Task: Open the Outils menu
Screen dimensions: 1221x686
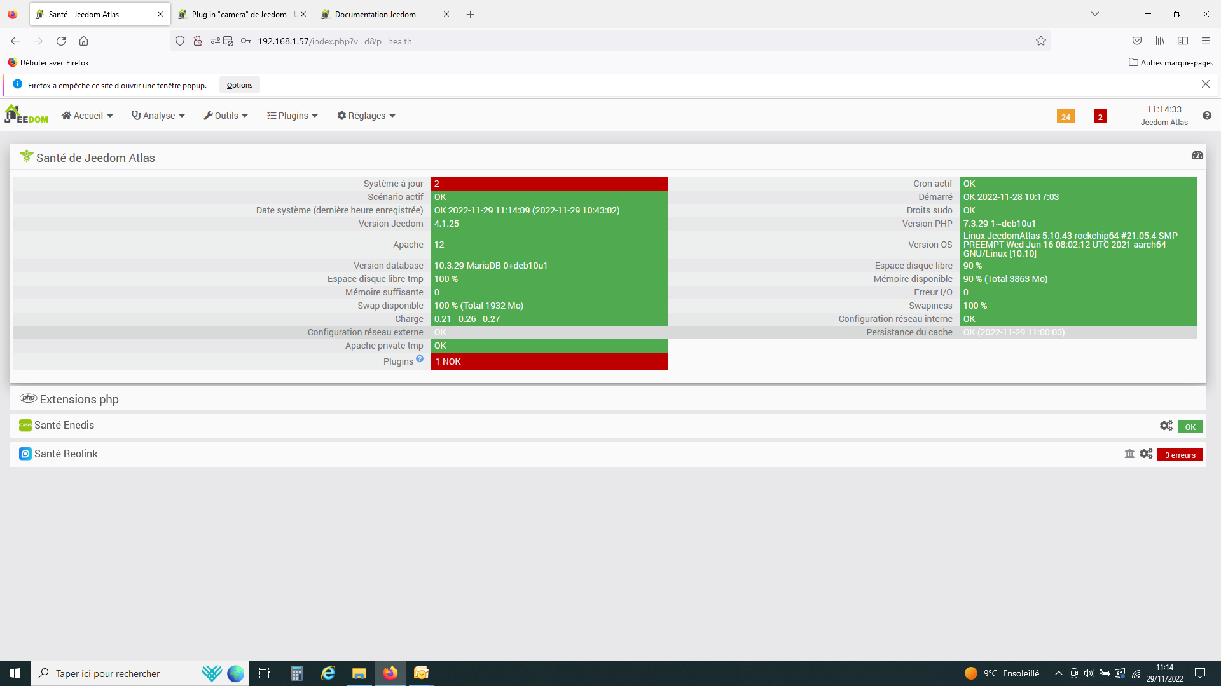Action: 226,116
